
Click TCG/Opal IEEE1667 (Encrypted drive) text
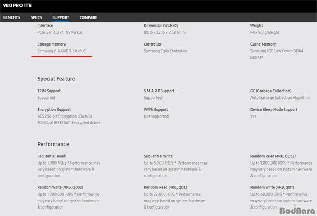tap(69, 123)
